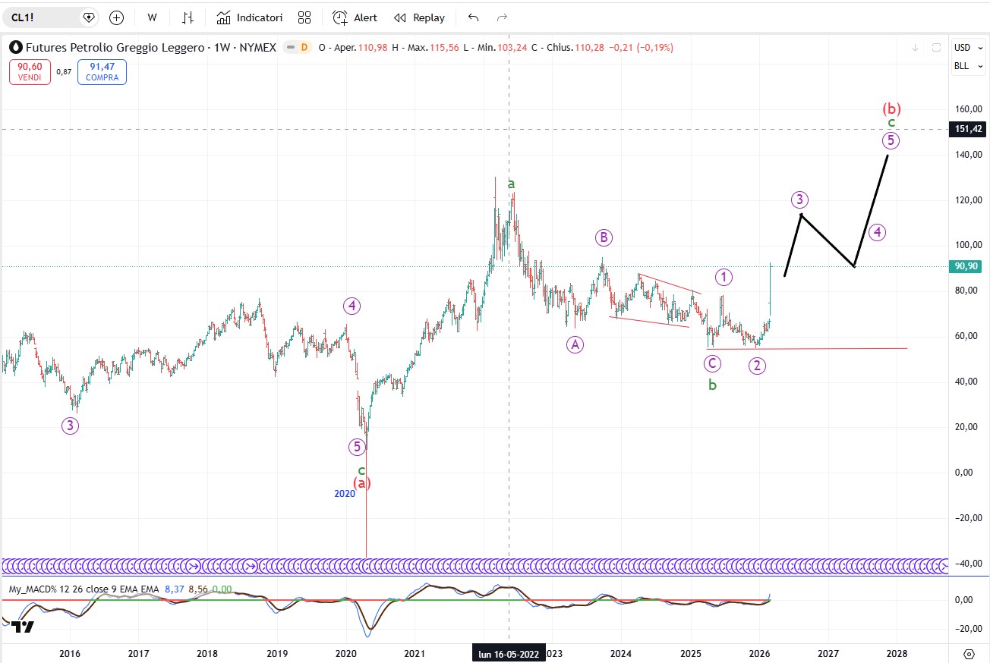Select the circled B wave label
The image size is (990, 663).
point(603,238)
